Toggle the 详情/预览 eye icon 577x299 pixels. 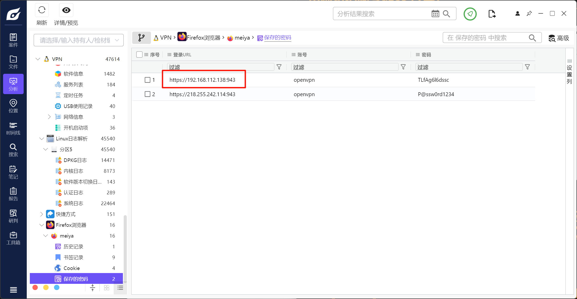(x=66, y=10)
